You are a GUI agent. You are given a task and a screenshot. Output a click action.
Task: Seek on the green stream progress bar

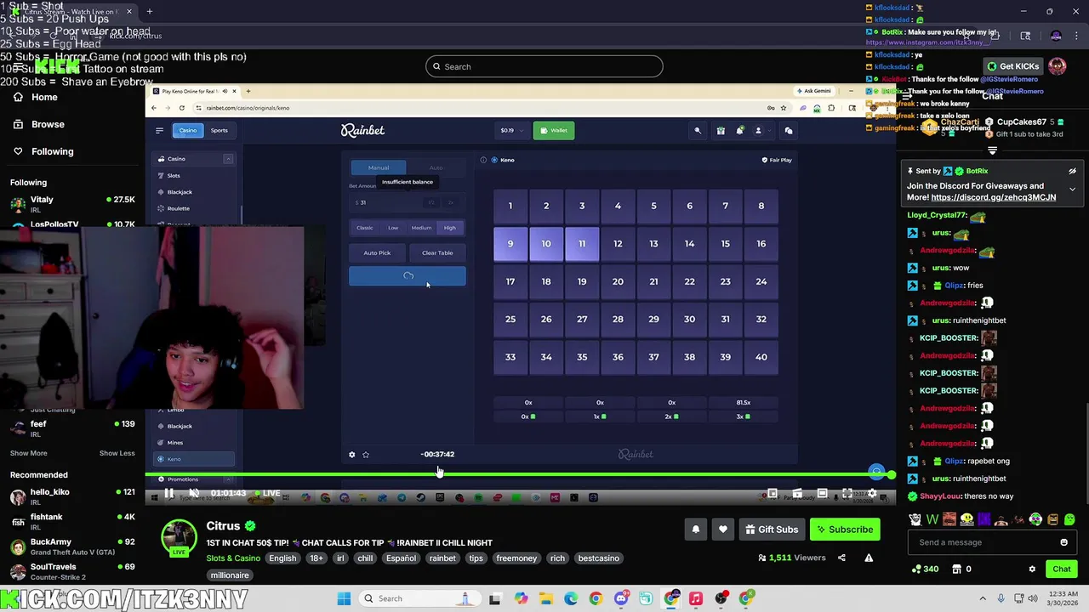(x=520, y=474)
